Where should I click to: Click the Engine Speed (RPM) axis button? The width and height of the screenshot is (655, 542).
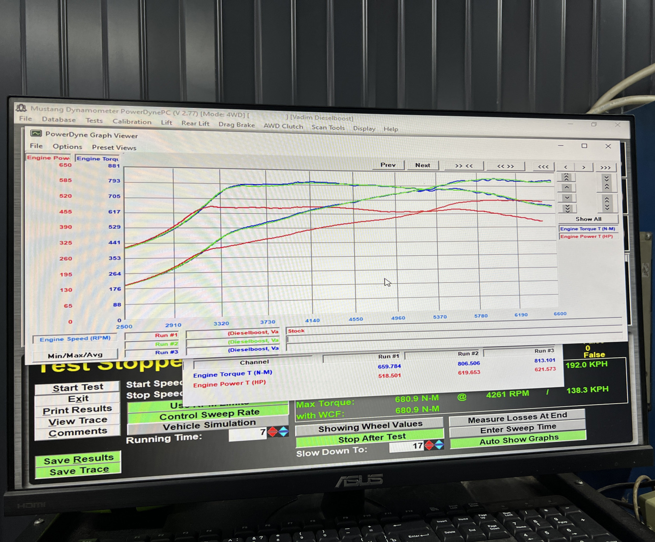click(75, 339)
